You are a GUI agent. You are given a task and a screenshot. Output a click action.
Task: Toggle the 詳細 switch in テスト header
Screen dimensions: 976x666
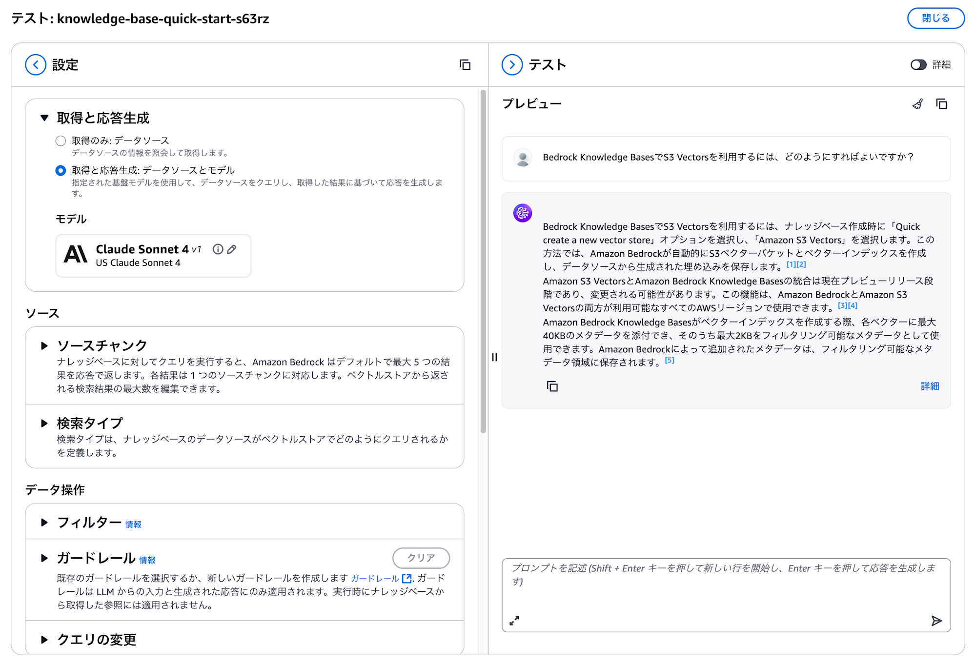[x=918, y=65]
